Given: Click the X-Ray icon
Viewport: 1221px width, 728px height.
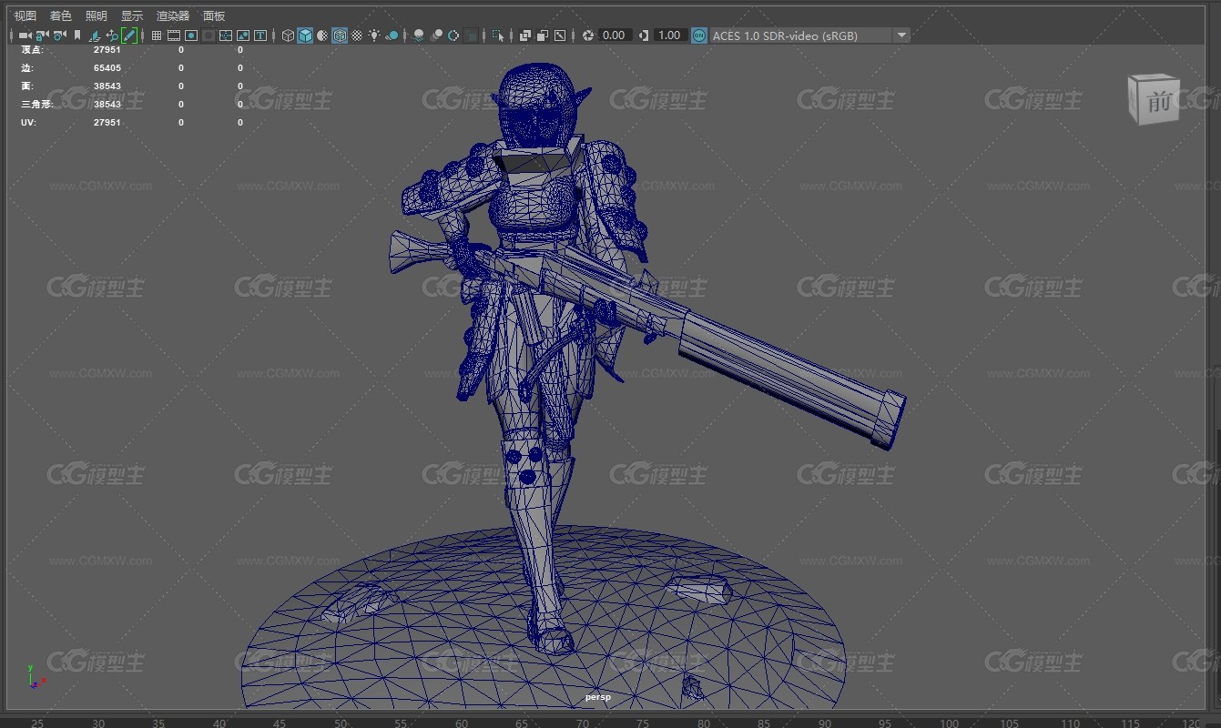Looking at the screenshot, I should 525,35.
